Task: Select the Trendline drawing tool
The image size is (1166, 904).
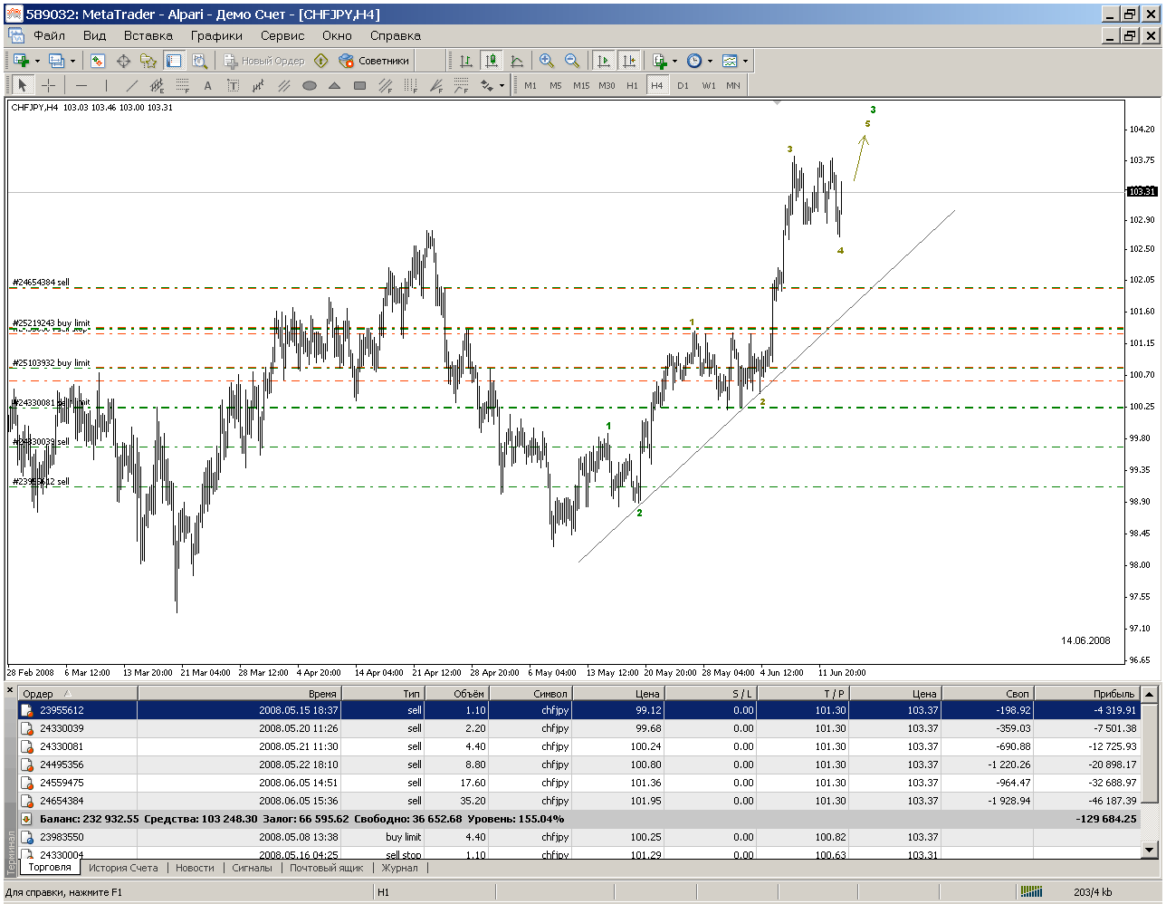Action: [131, 85]
